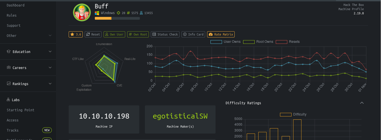
Task: Click the Own User button
Action: tap(114, 34)
